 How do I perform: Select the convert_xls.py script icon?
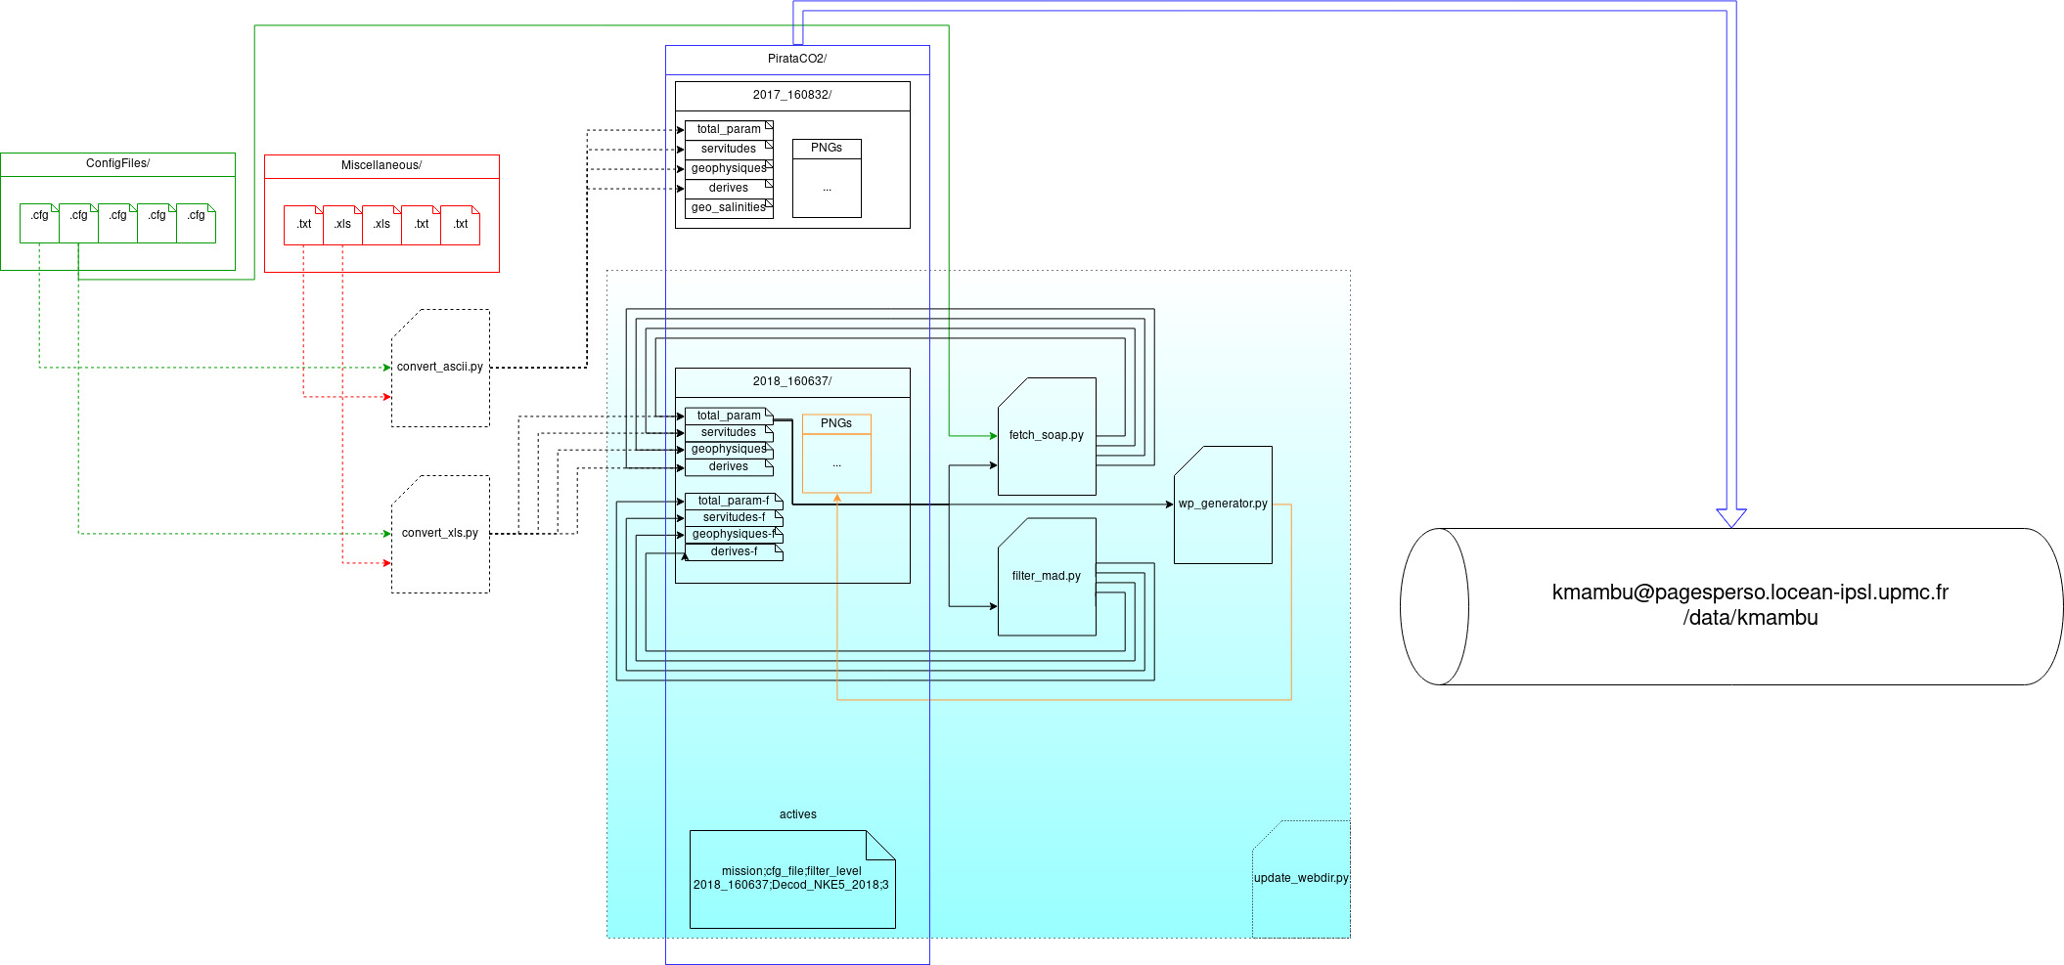[440, 534]
